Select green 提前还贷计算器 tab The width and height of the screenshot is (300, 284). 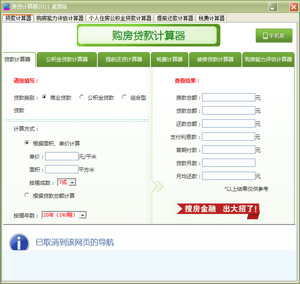pyautogui.click(x=124, y=60)
